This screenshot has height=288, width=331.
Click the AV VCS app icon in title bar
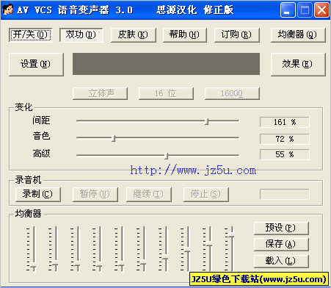(x=8, y=10)
